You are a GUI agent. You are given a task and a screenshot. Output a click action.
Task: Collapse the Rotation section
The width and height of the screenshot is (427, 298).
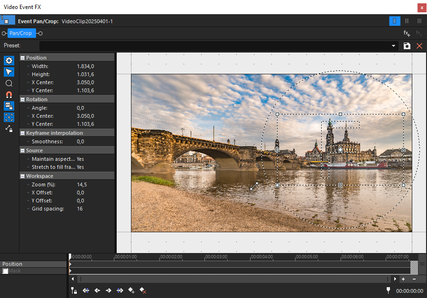point(23,98)
